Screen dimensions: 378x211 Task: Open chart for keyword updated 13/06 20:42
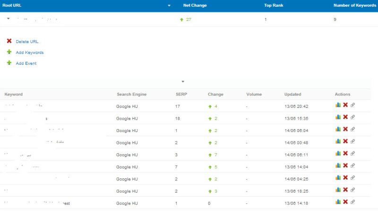[x=338, y=106]
